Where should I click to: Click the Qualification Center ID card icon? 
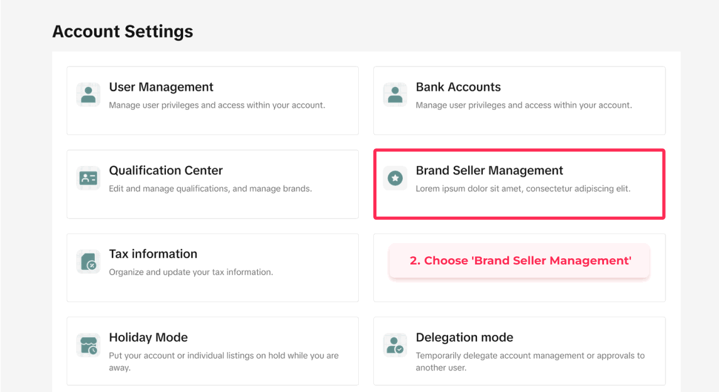pyautogui.click(x=89, y=178)
